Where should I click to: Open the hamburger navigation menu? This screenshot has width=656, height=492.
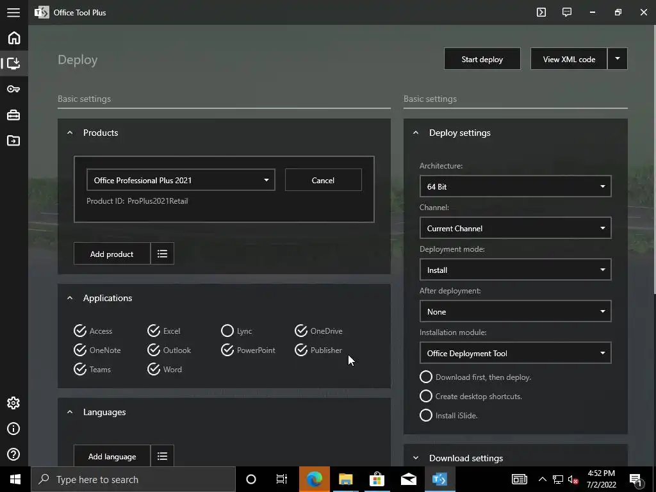click(13, 13)
